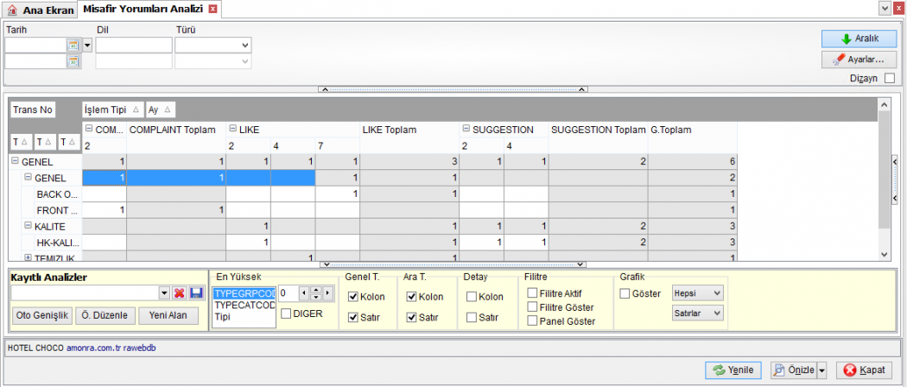Screen dimensions: 907x387
Task: Click the Önizle preview button
Action: point(794,371)
